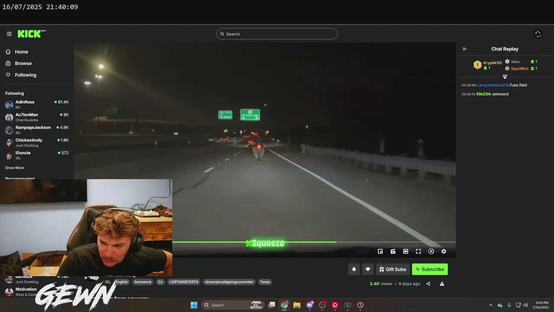Click the LGBTQIABCDEFG tag
The width and height of the screenshot is (554, 312).
point(184,282)
